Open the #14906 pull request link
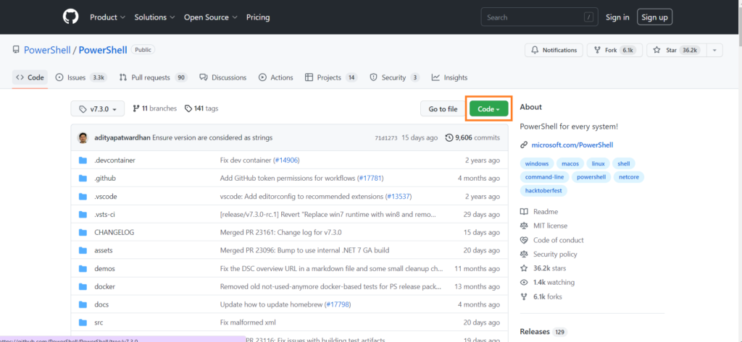Image resolution: width=742 pixels, height=342 pixels. 286,160
